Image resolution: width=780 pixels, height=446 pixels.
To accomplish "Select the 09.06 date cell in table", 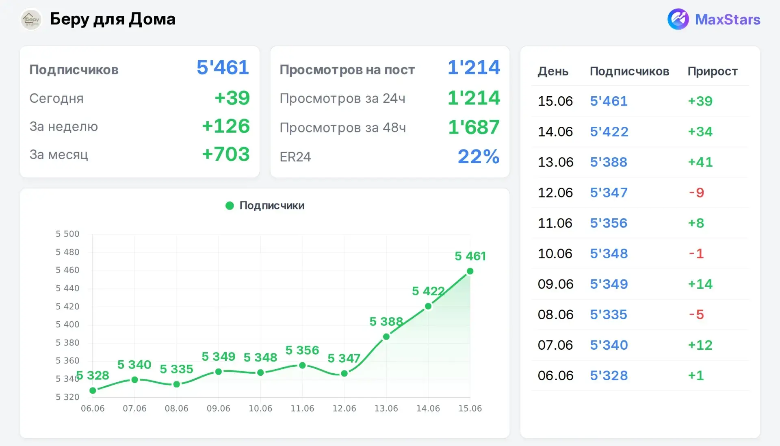I will (x=555, y=284).
